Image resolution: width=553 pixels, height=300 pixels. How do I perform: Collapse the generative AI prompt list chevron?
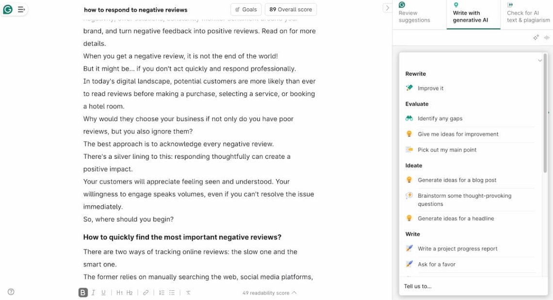pyautogui.click(x=540, y=60)
